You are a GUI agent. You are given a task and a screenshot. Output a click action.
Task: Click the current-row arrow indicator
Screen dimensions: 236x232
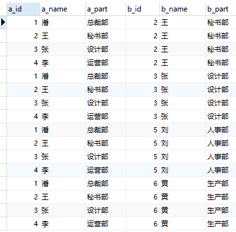tap(3, 22)
